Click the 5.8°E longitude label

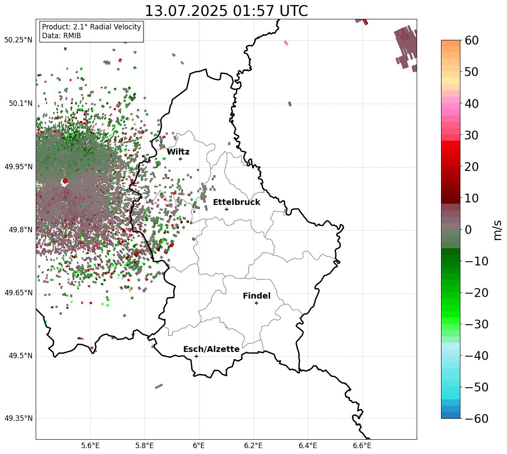144,446
